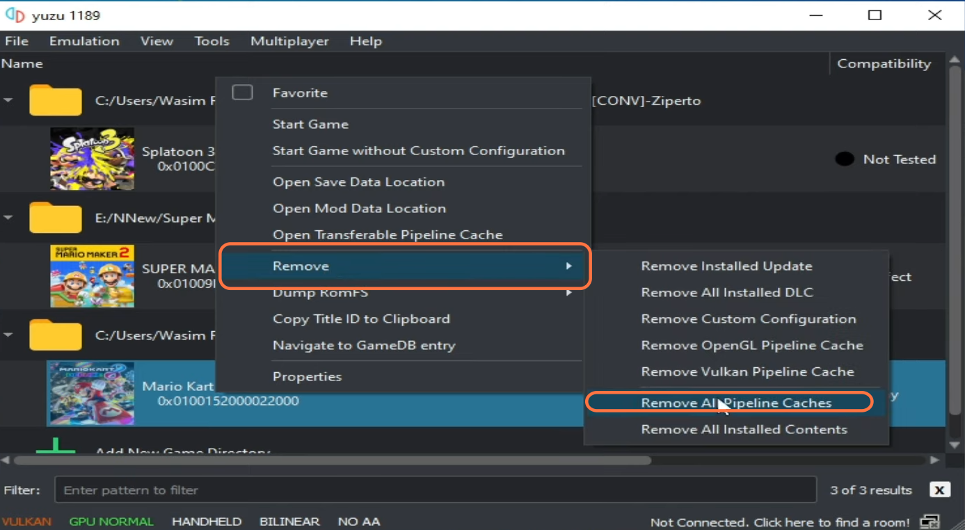Toggle BILINEAR filter status button
The height and width of the screenshot is (530, 965).
(289, 522)
